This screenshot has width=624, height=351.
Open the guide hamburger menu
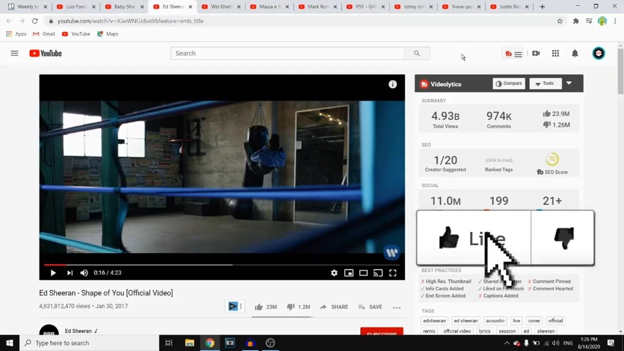14,53
